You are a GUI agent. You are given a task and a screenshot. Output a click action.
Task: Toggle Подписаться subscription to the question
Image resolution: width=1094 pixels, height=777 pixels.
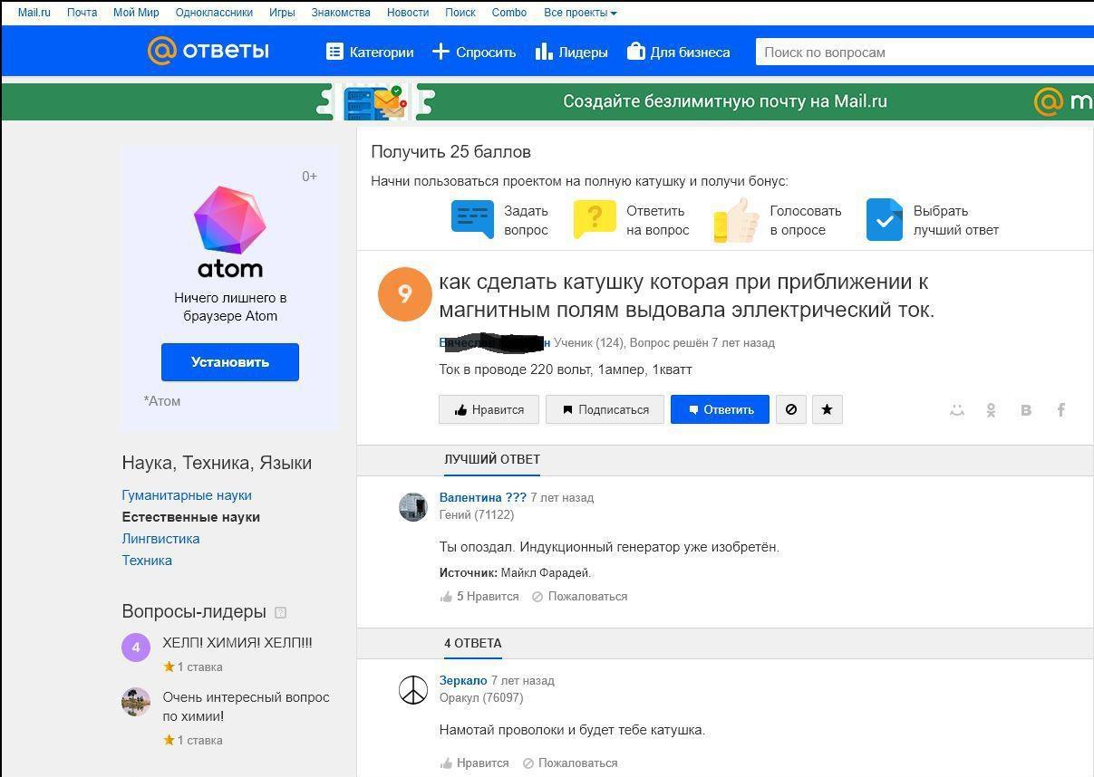tap(605, 409)
